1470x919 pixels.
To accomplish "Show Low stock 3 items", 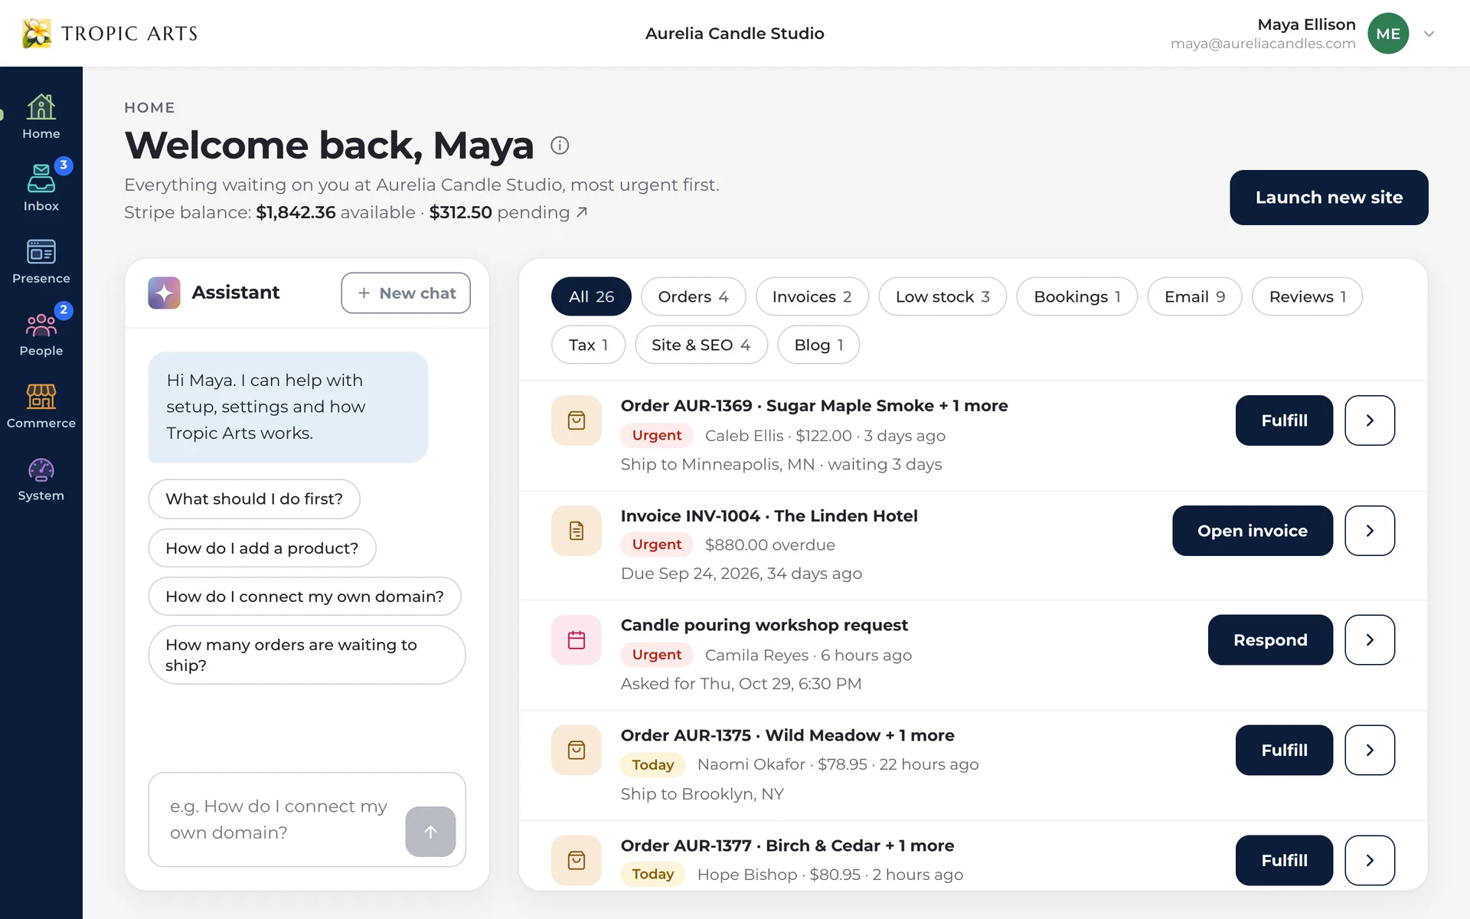I will coord(942,296).
